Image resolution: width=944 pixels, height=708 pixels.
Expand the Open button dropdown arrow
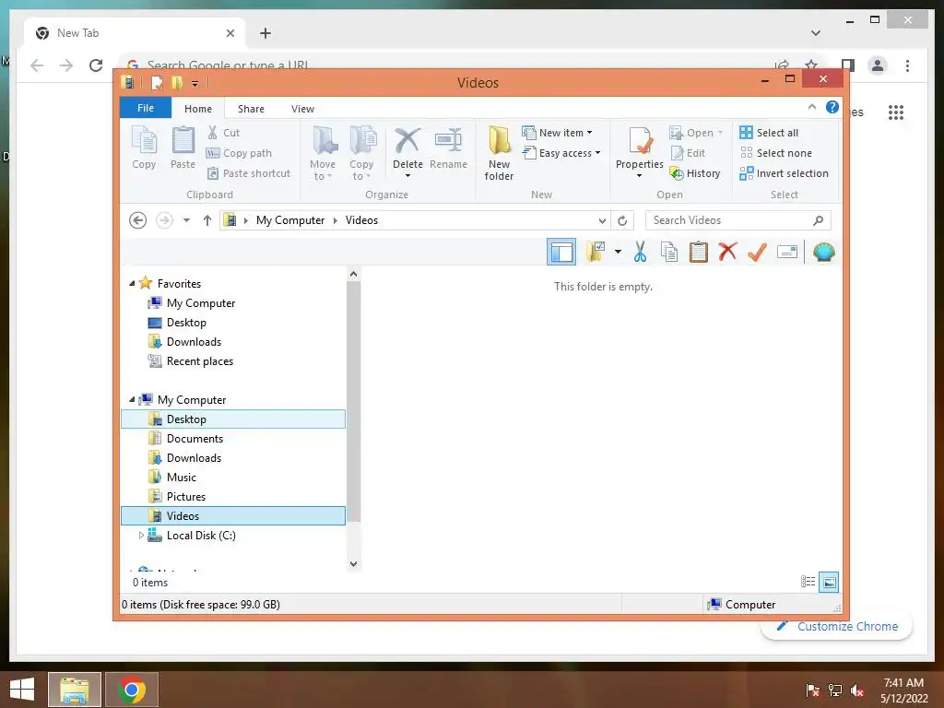point(720,133)
